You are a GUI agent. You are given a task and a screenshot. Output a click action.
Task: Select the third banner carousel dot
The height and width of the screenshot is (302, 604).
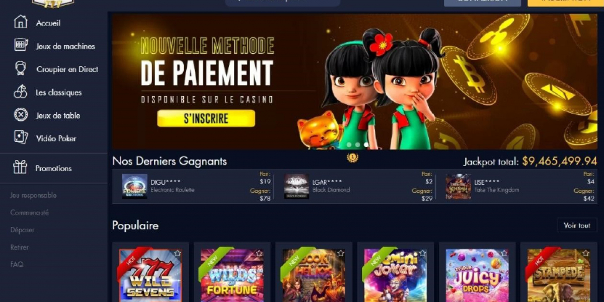(366, 144)
